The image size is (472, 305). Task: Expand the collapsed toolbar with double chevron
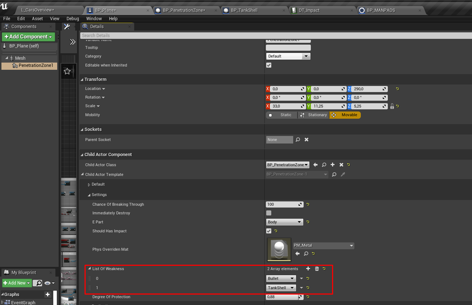pos(72,42)
